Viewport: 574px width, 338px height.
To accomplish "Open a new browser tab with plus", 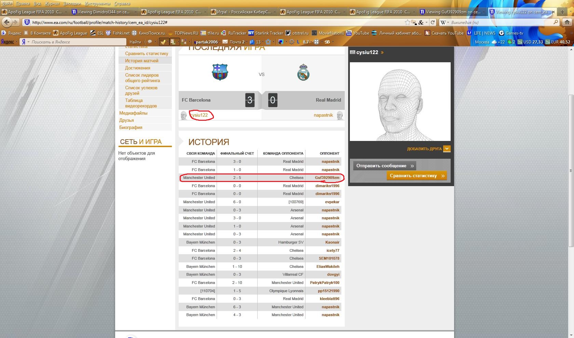I will click(x=562, y=12).
